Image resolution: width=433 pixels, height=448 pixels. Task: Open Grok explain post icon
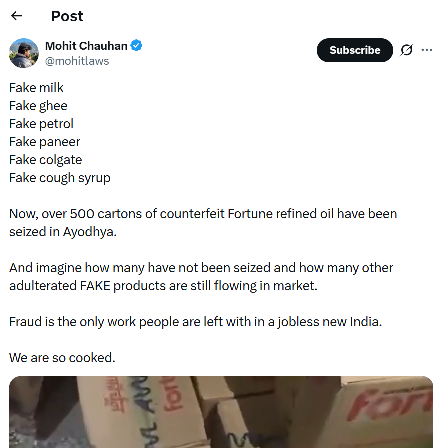pos(407,50)
